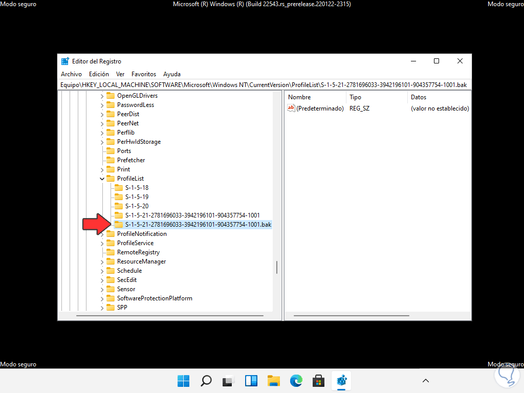The image size is (524, 393).
Task: Click the registry path address bar
Action: [264, 85]
